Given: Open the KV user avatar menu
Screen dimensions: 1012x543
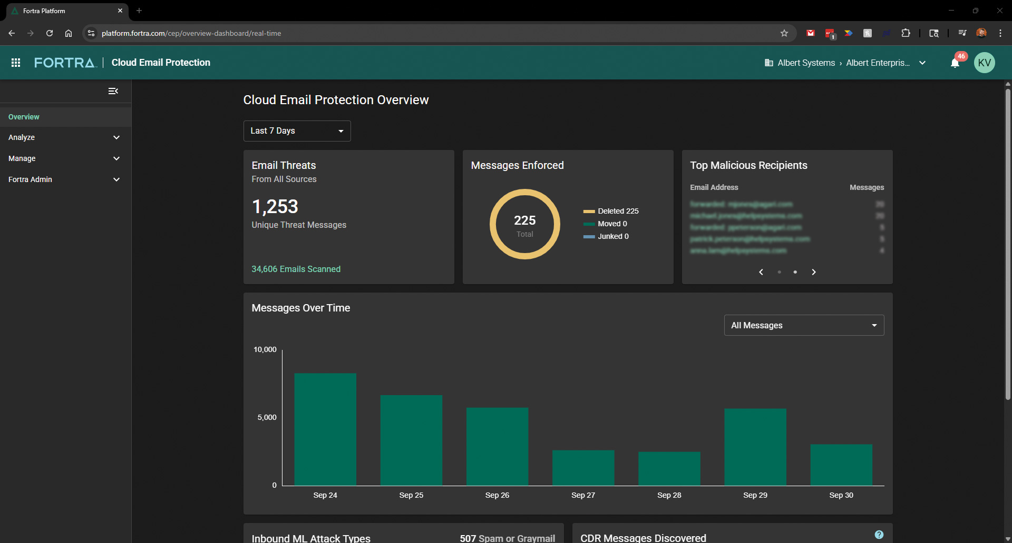Looking at the screenshot, I should (x=985, y=63).
